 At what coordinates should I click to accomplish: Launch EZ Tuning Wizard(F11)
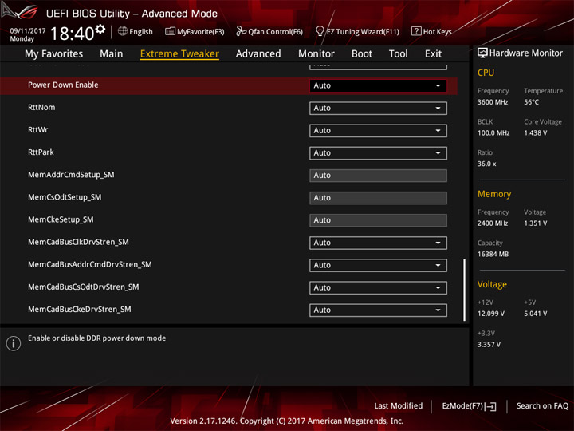tap(363, 32)
